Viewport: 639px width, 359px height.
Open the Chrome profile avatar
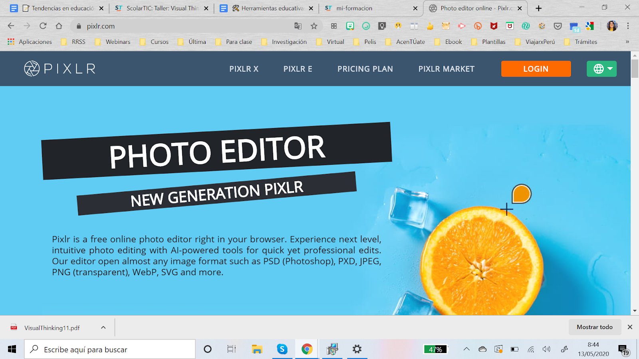[612, 26]
